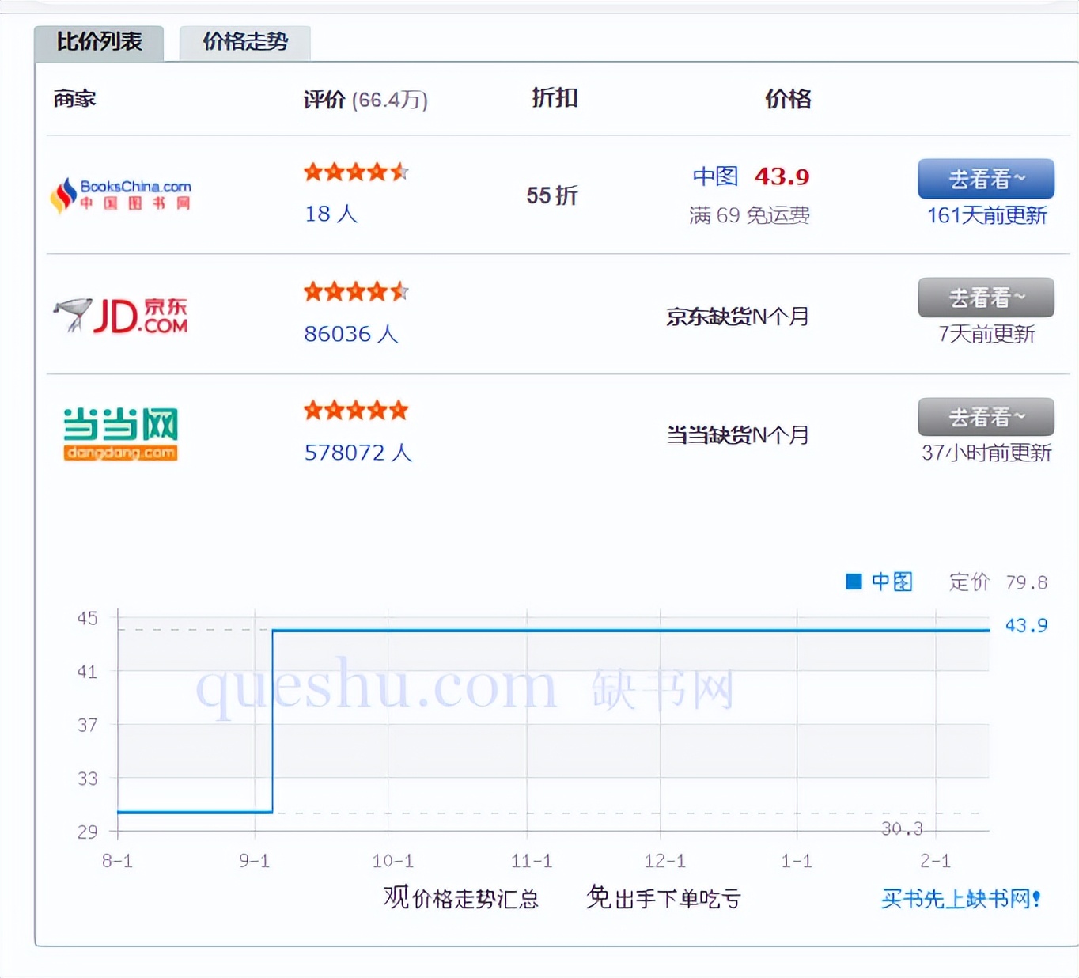Open the 18 人 reviews link
The width and height of the screenshot is (1079, 978).
point(330,214)
